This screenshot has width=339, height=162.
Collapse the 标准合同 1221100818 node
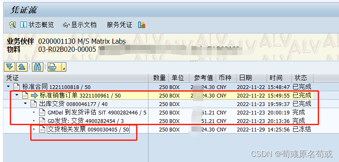click(9, 87)
